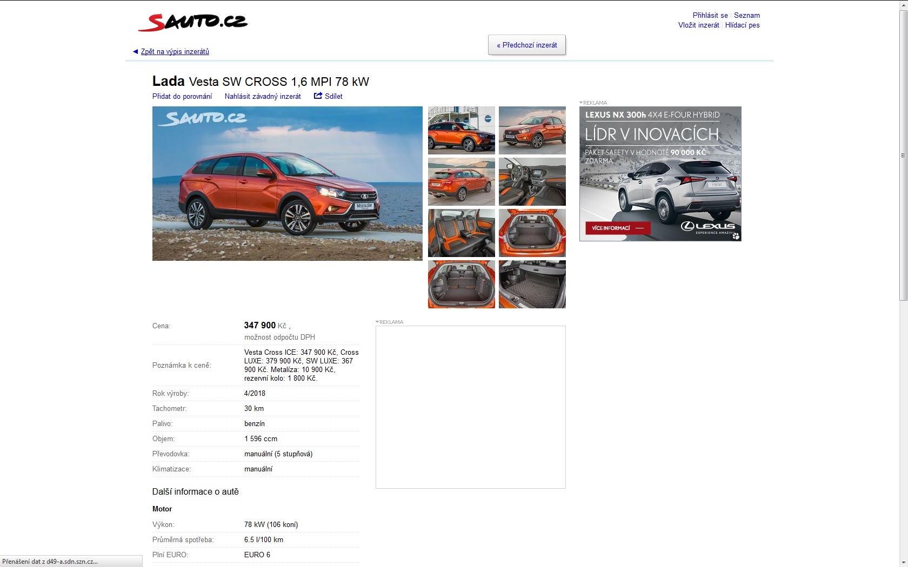
Task: View the rear seats interior thumbnail
Action: (x=461, y=233)
